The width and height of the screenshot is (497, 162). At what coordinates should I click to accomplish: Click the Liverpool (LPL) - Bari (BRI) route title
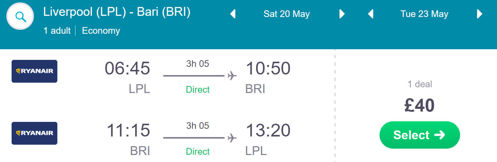pos(117,12)
